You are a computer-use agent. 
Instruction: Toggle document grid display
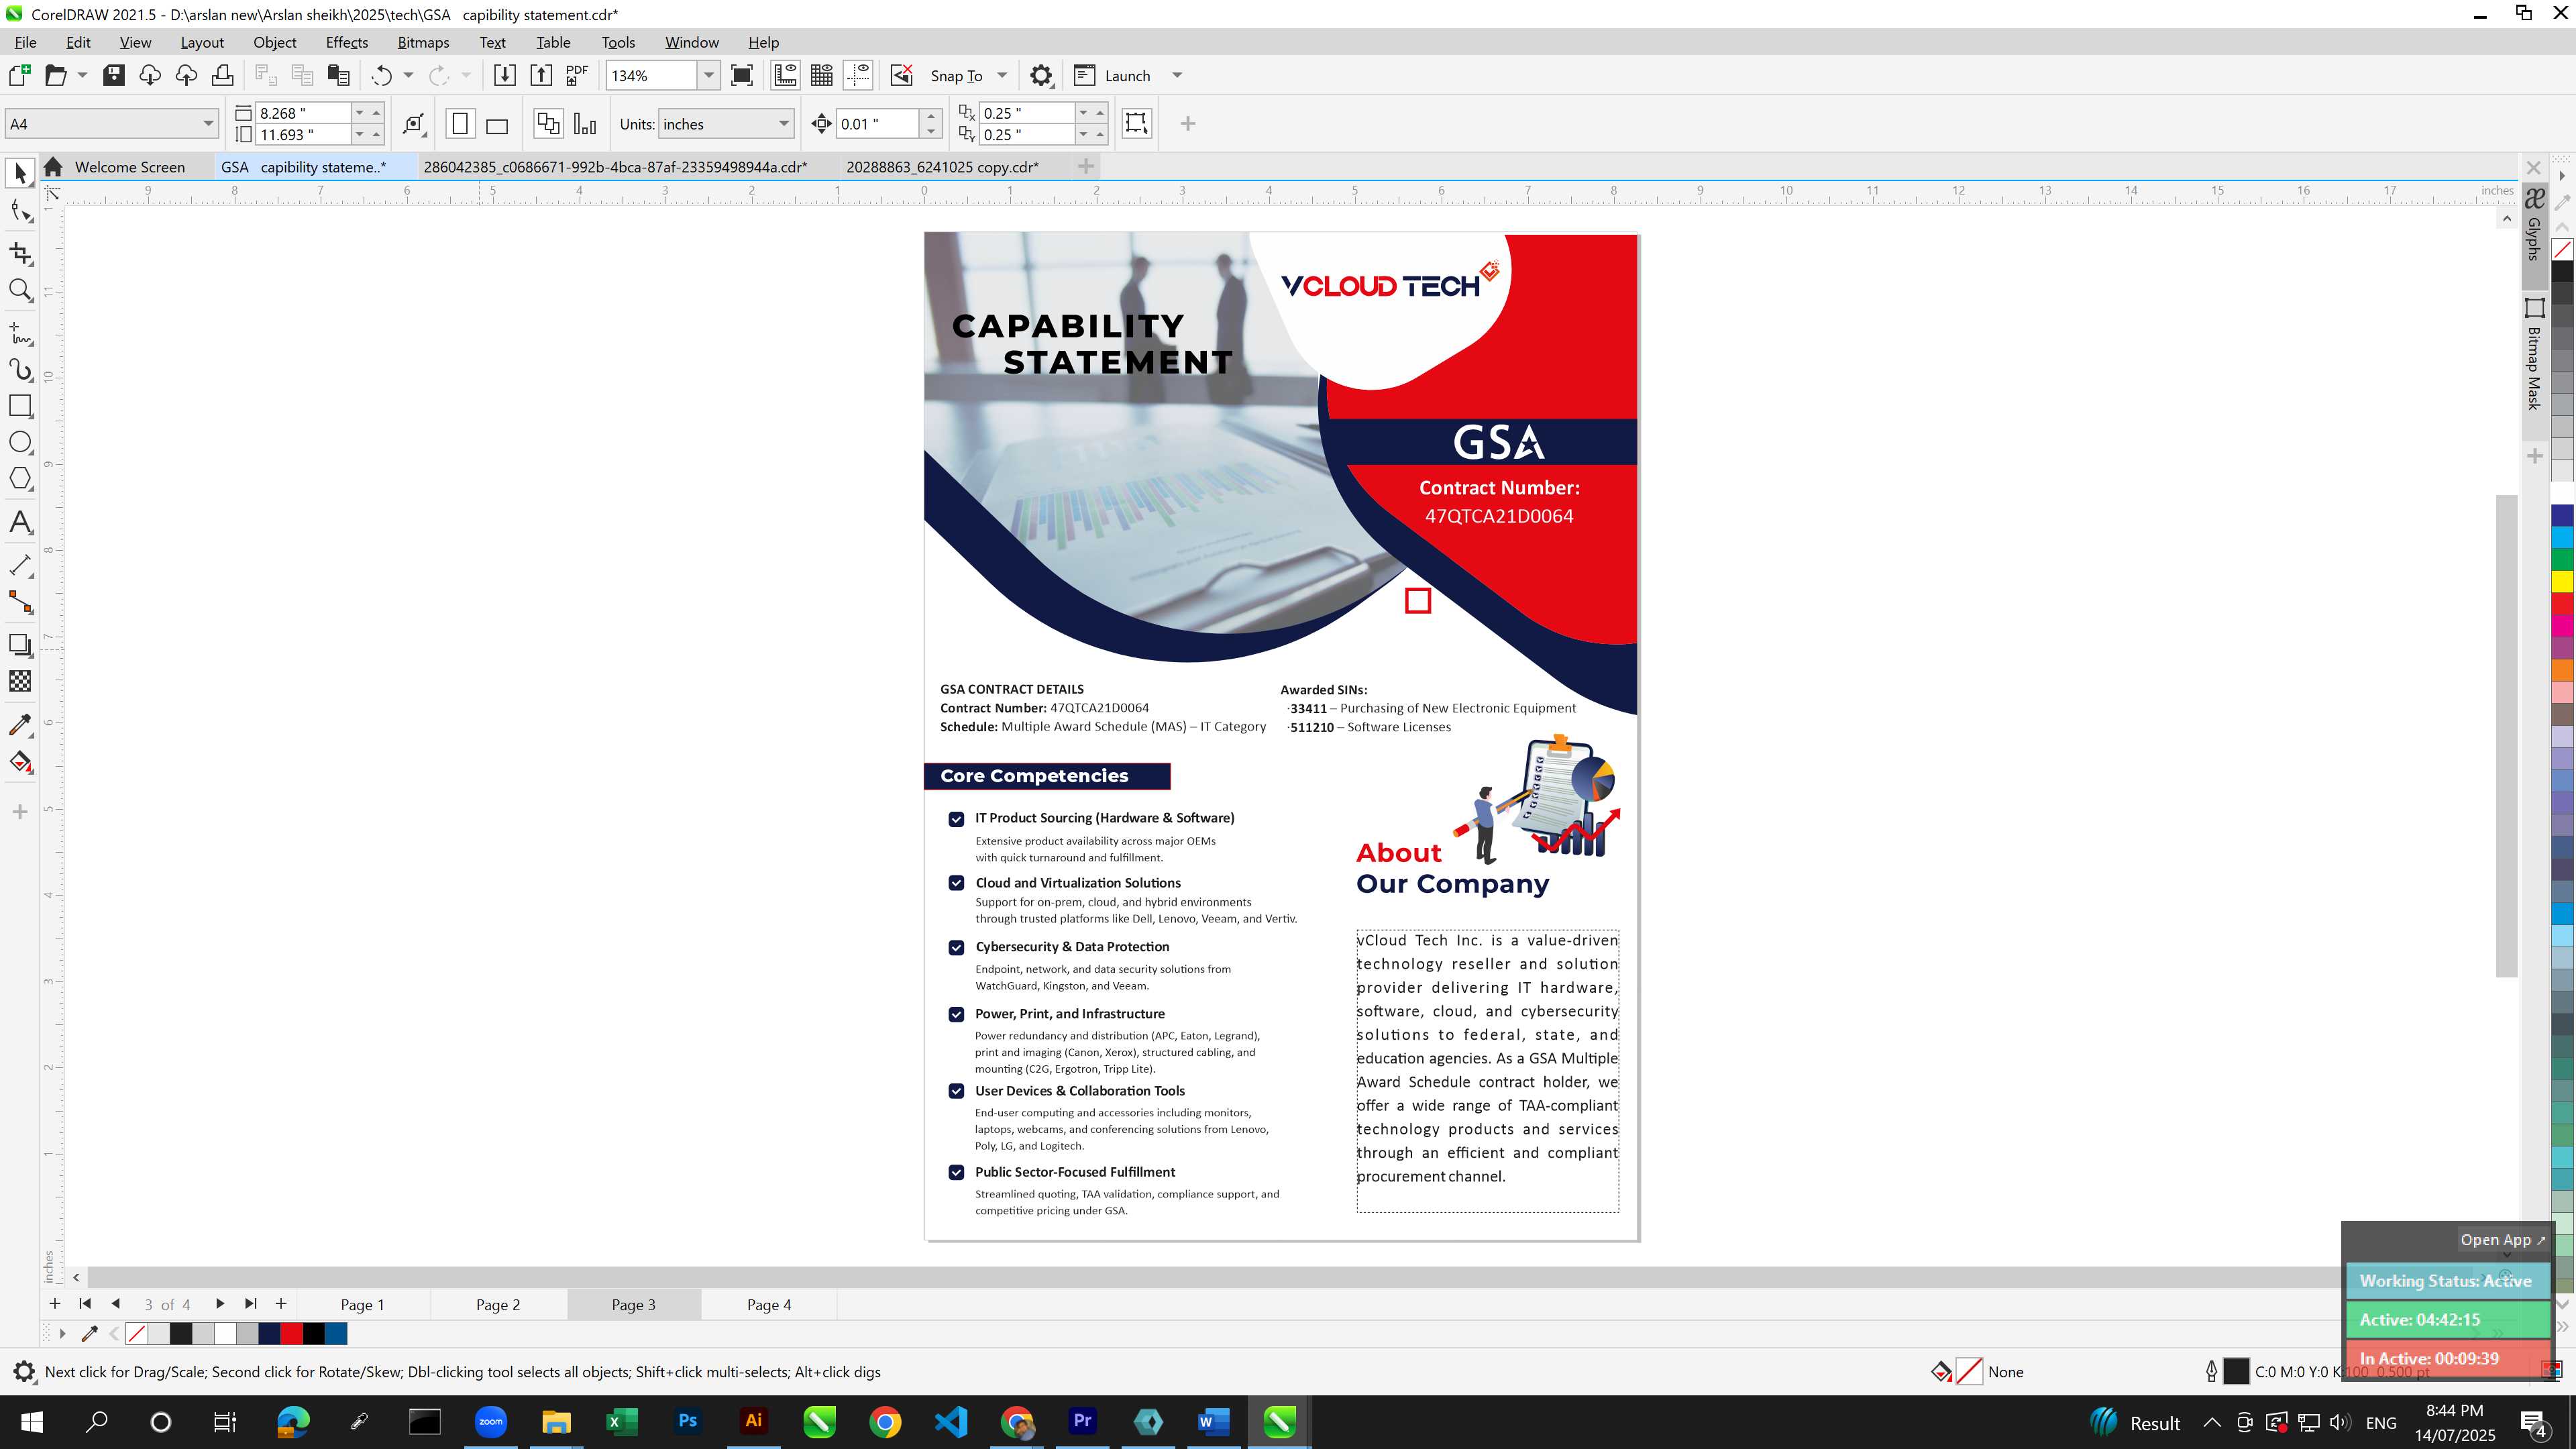pyautogui.click(x=822, y=75)
